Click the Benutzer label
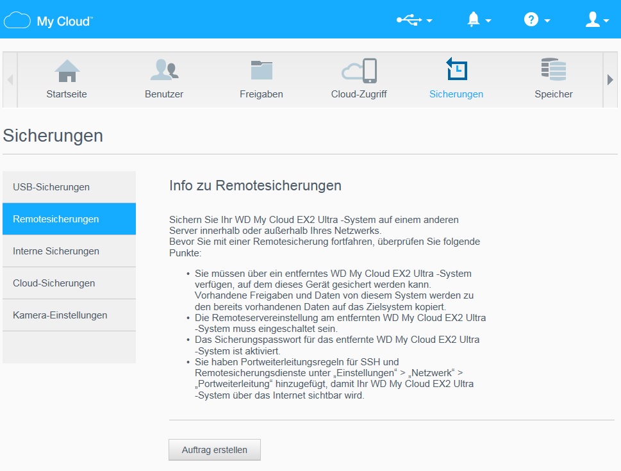 164,94
